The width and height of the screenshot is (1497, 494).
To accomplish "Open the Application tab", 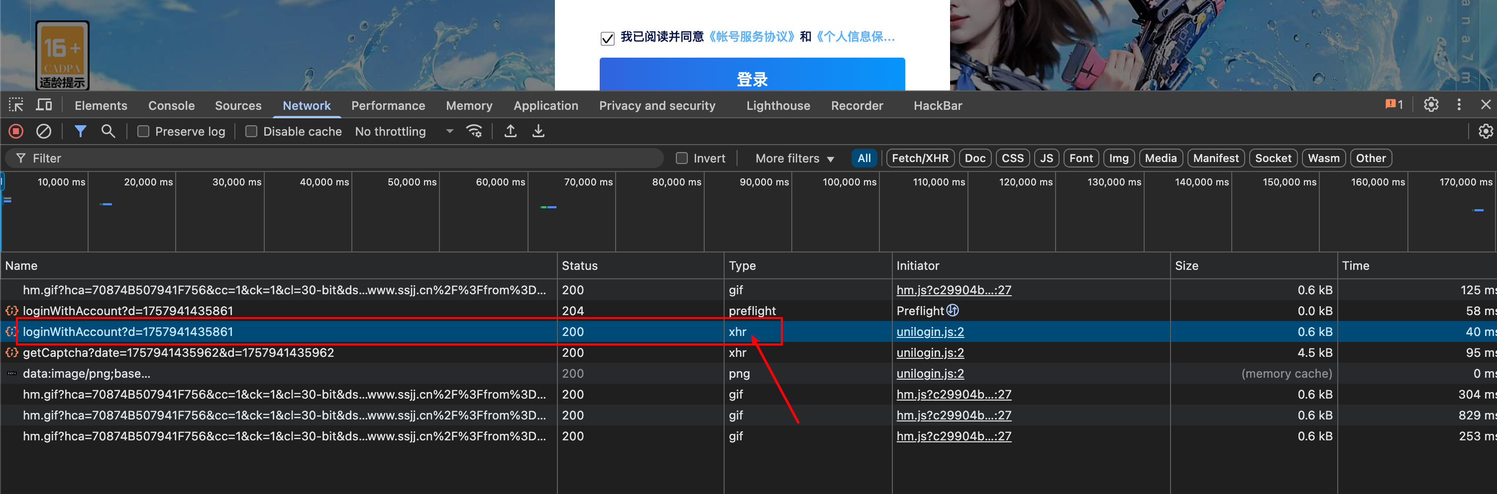I will [x=545, y=106].
